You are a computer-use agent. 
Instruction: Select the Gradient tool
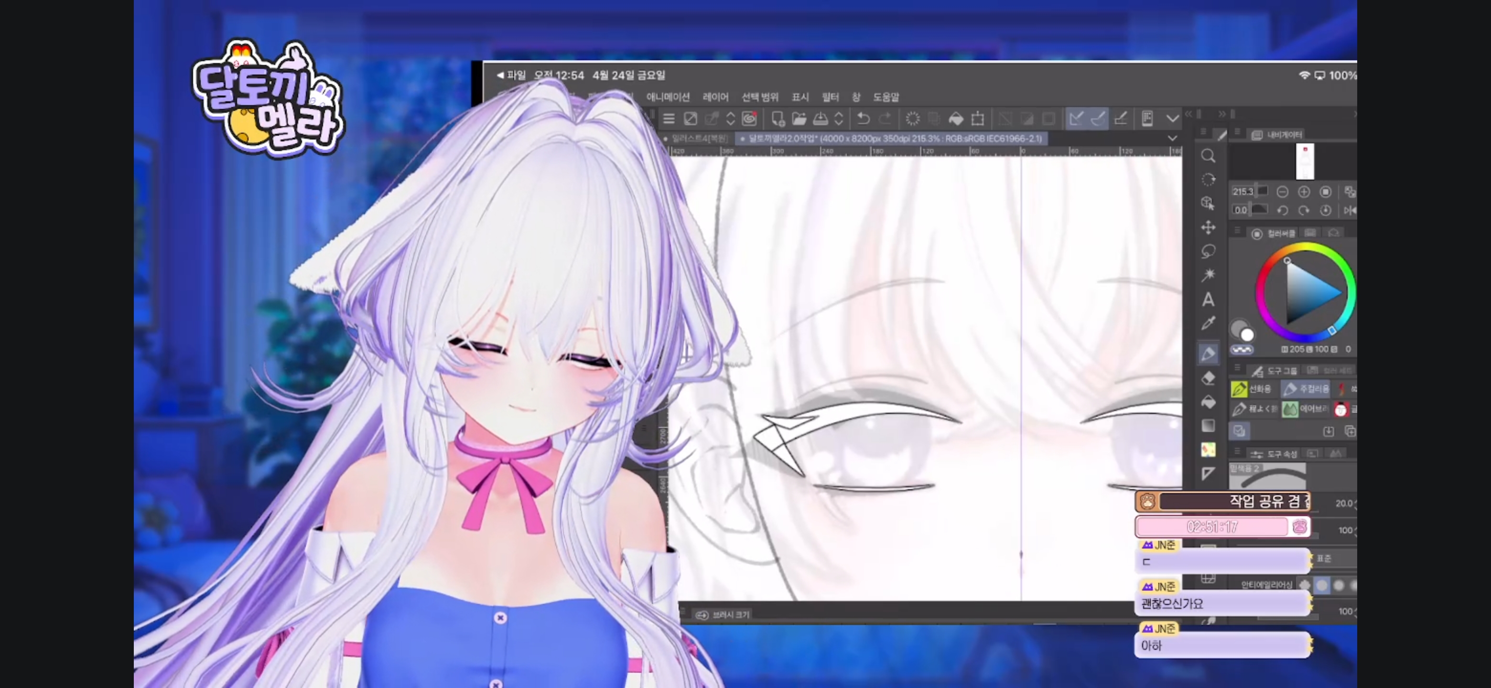point(1208,425)
